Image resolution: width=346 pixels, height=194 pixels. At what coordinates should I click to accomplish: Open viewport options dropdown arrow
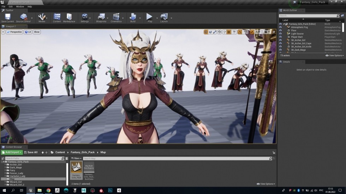3,32
